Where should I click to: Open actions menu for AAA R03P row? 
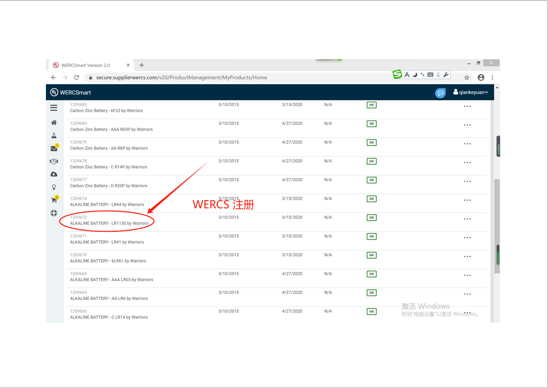[467, 125]
